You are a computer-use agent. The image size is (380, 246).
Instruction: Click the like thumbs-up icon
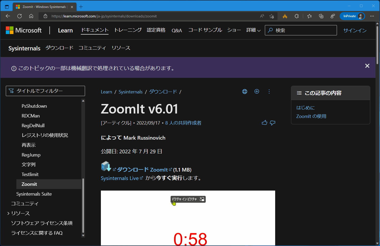264,122
